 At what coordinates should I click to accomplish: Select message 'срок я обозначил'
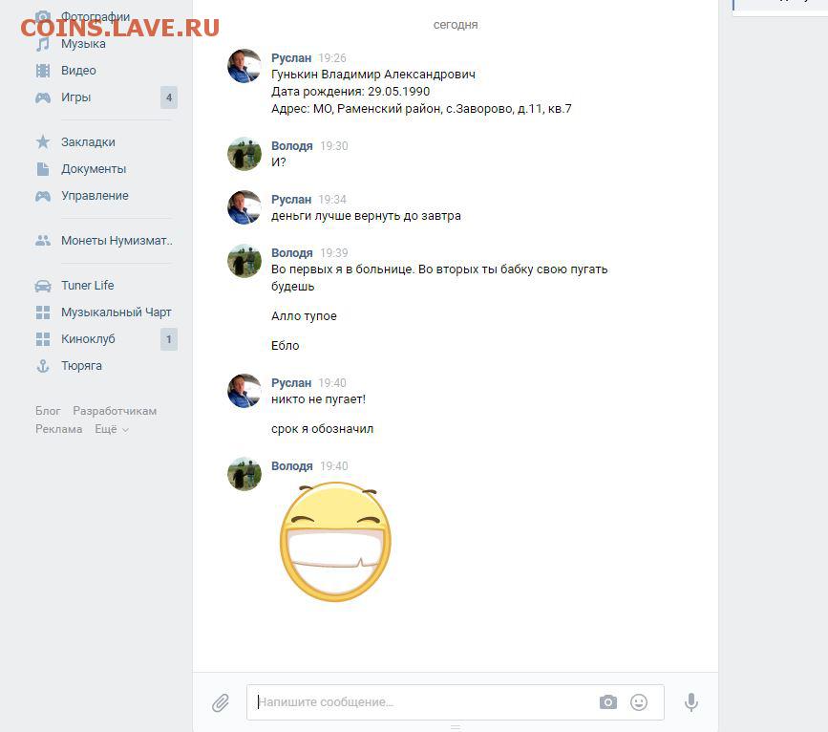click(x=322, y=429)
